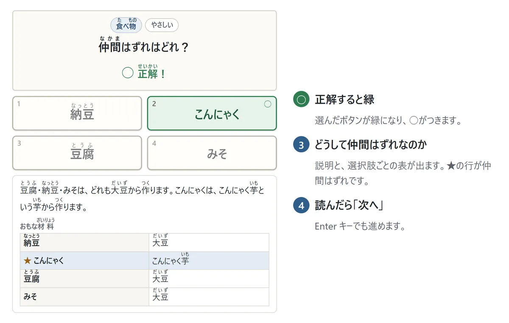Click the 説明と、選択肢ごとの表が出ます description

(403, 173)
